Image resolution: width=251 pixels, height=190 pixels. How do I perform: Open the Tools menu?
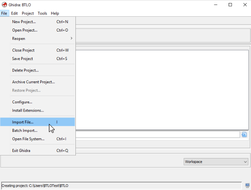pyautogui.click(x=42, y=13)
